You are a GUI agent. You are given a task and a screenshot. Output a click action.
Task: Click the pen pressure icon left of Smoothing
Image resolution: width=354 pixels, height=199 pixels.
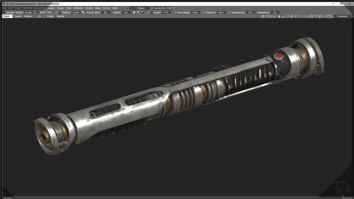[x=175, y=12]
